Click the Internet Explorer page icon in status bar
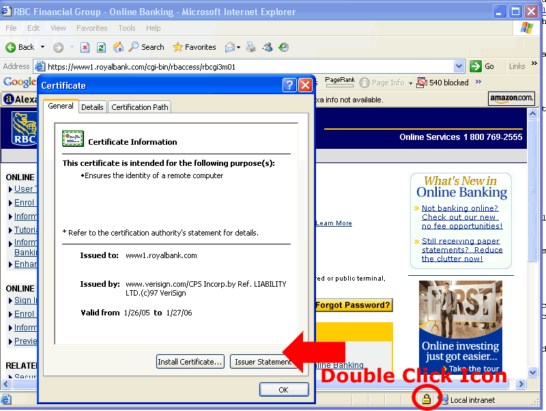546x411 pixels. tap(6, 399)
